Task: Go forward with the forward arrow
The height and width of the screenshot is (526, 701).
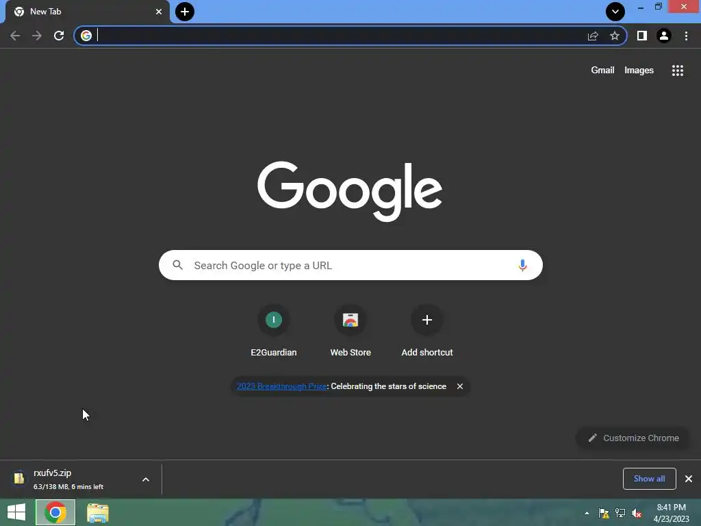Action: point(37,36)
